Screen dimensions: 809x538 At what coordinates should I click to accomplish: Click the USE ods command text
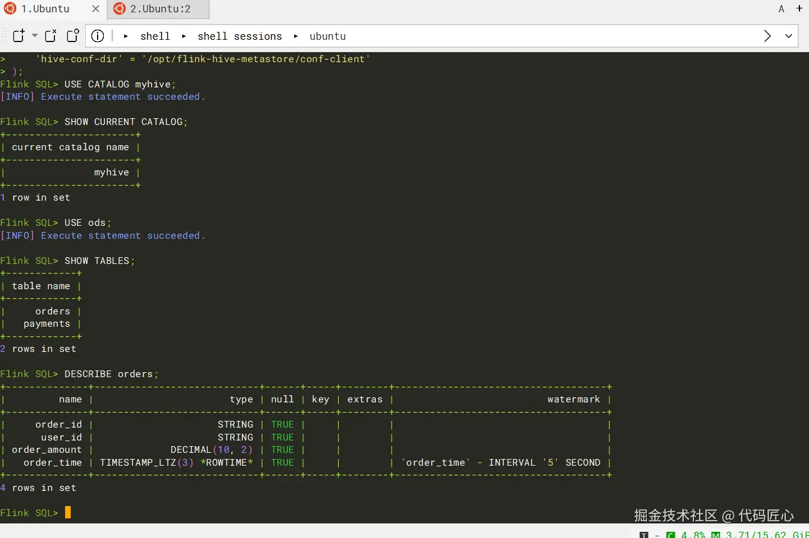(x=88, y=222)
